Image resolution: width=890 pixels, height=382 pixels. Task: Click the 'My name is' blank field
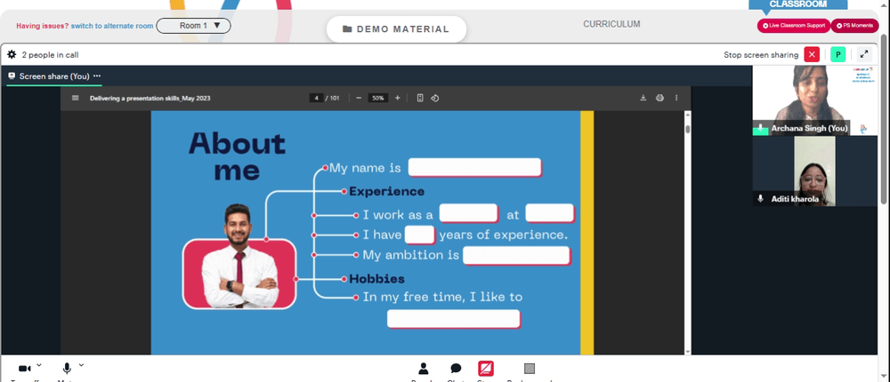(x=474, y=168)
